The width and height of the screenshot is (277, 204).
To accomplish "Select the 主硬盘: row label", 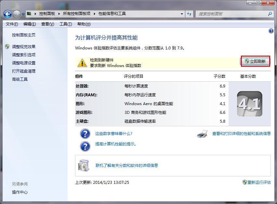I will coord(82,121).
